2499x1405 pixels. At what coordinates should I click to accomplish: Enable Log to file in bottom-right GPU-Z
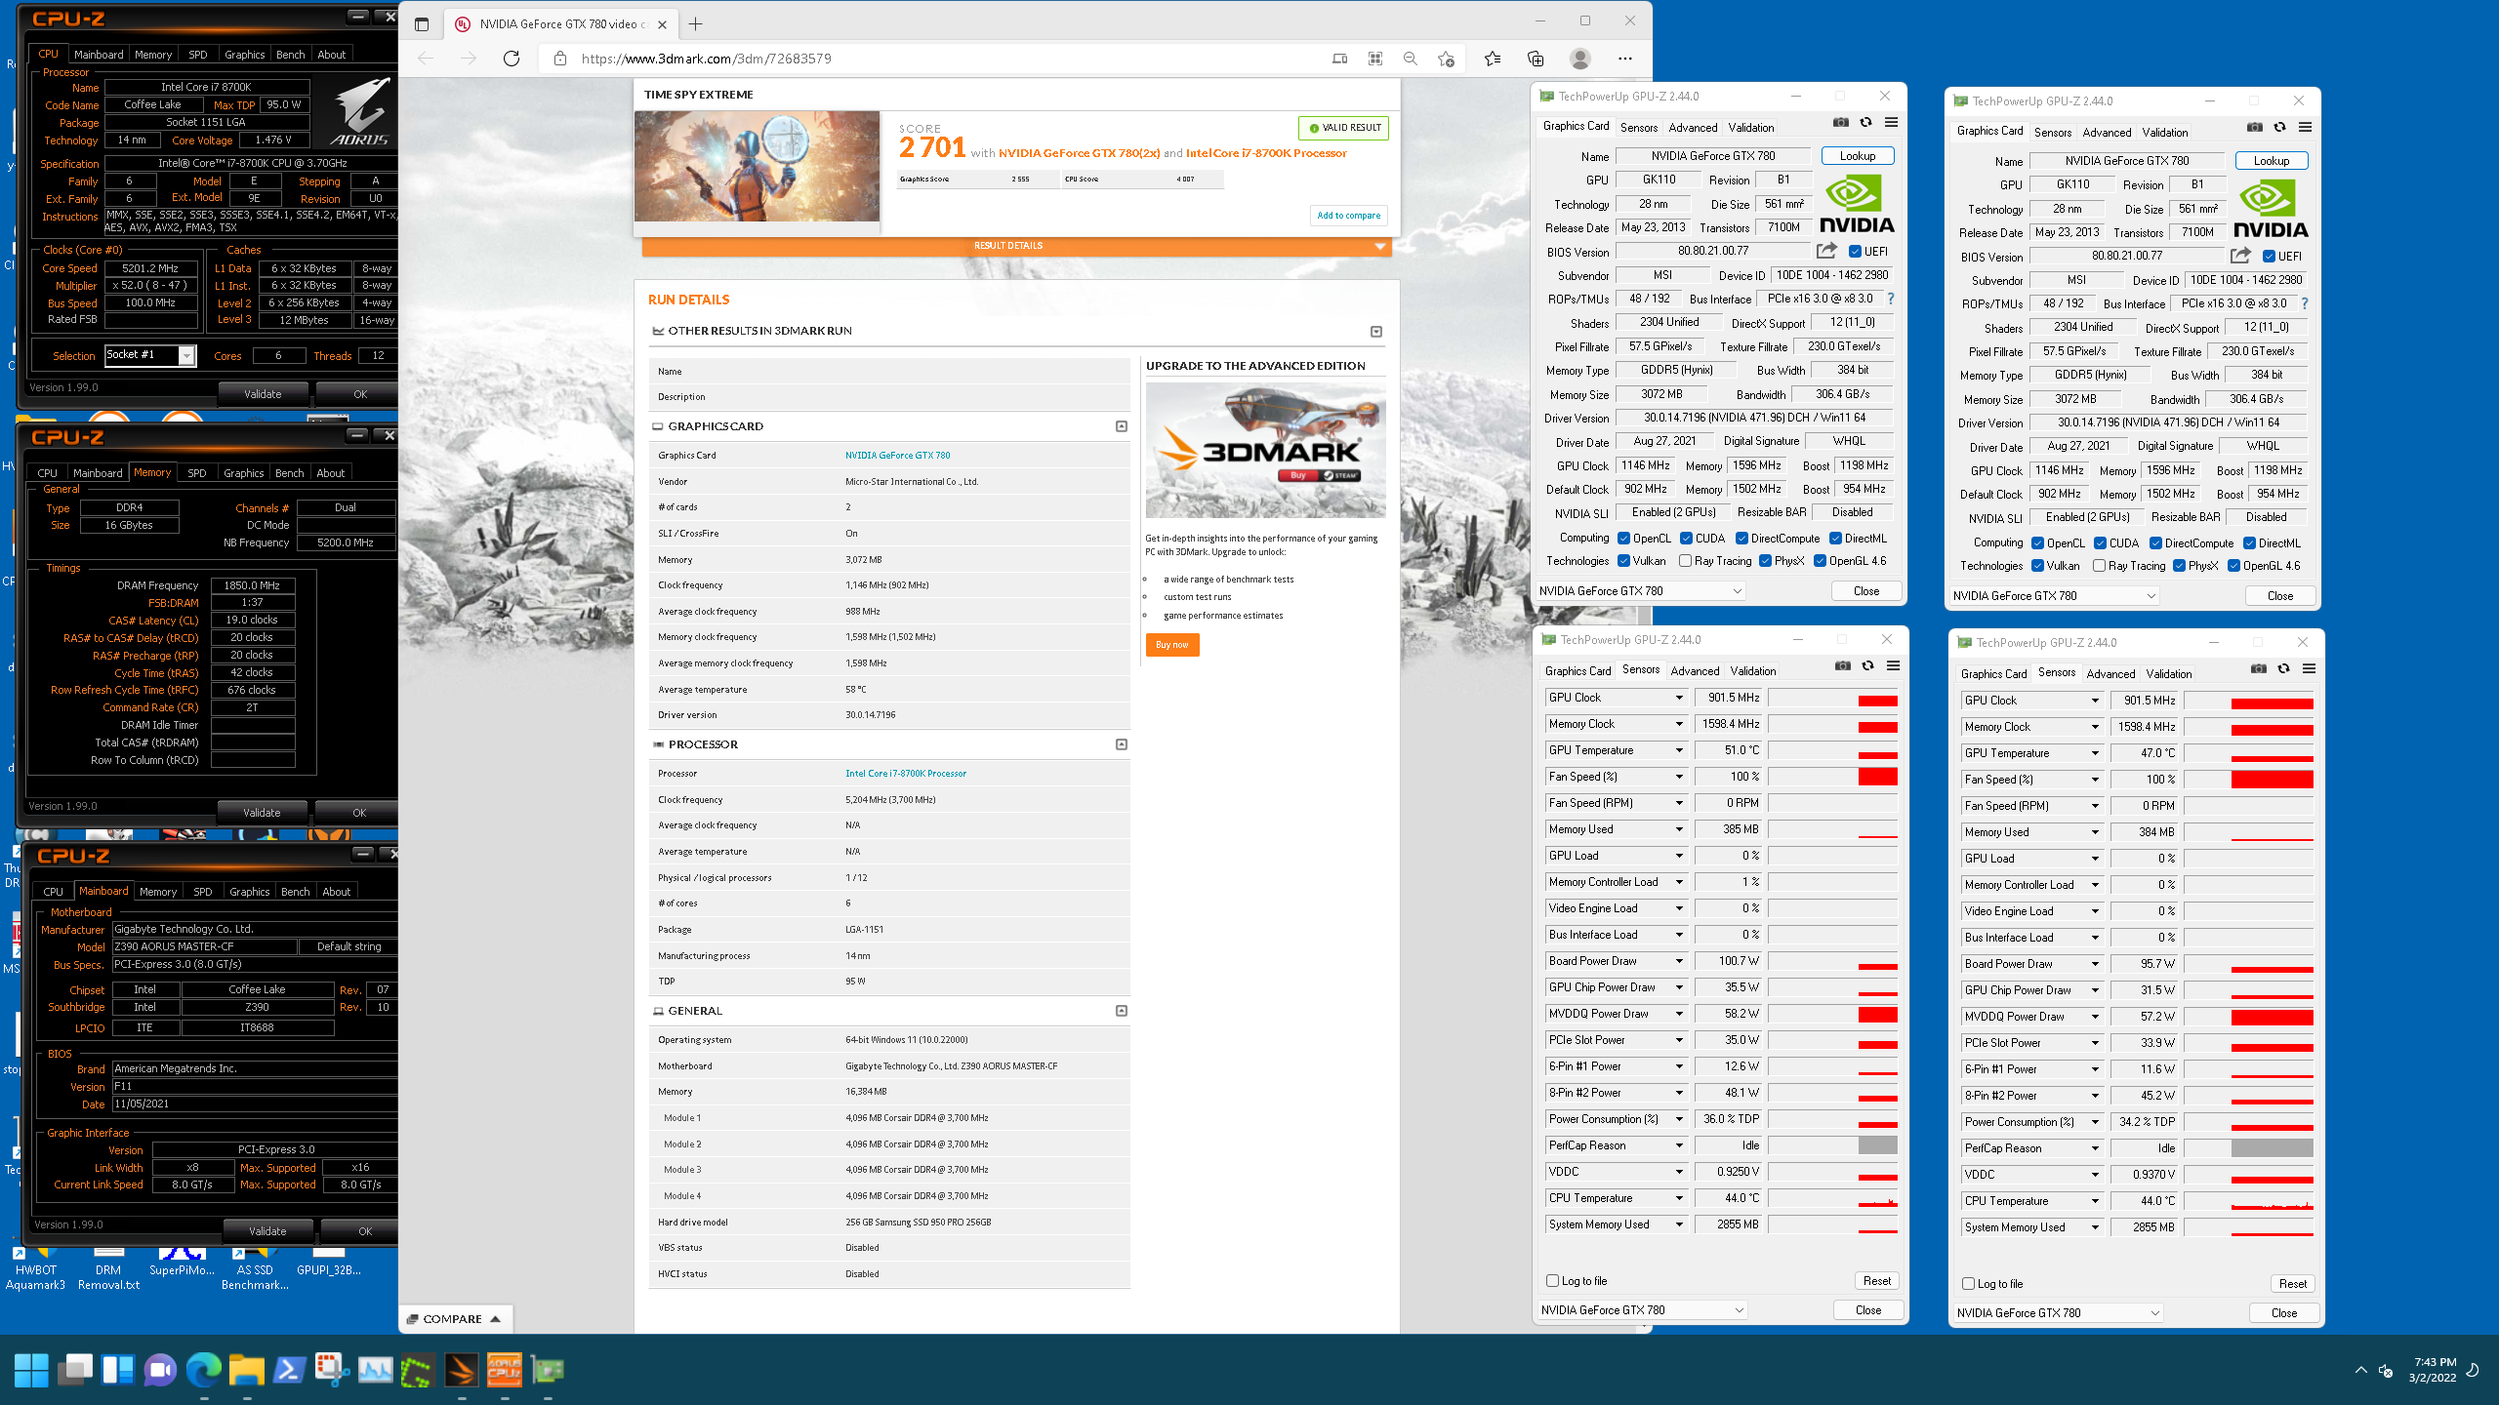(1968, 1284)
